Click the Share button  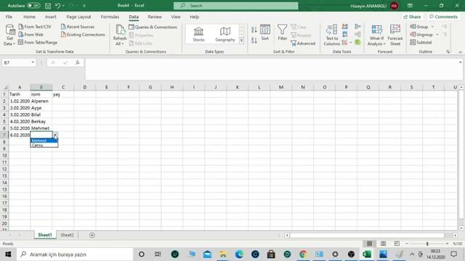click(x=412, y=17)
